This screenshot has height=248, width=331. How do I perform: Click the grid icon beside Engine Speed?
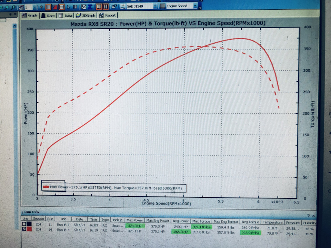click(x=162, y=6)
